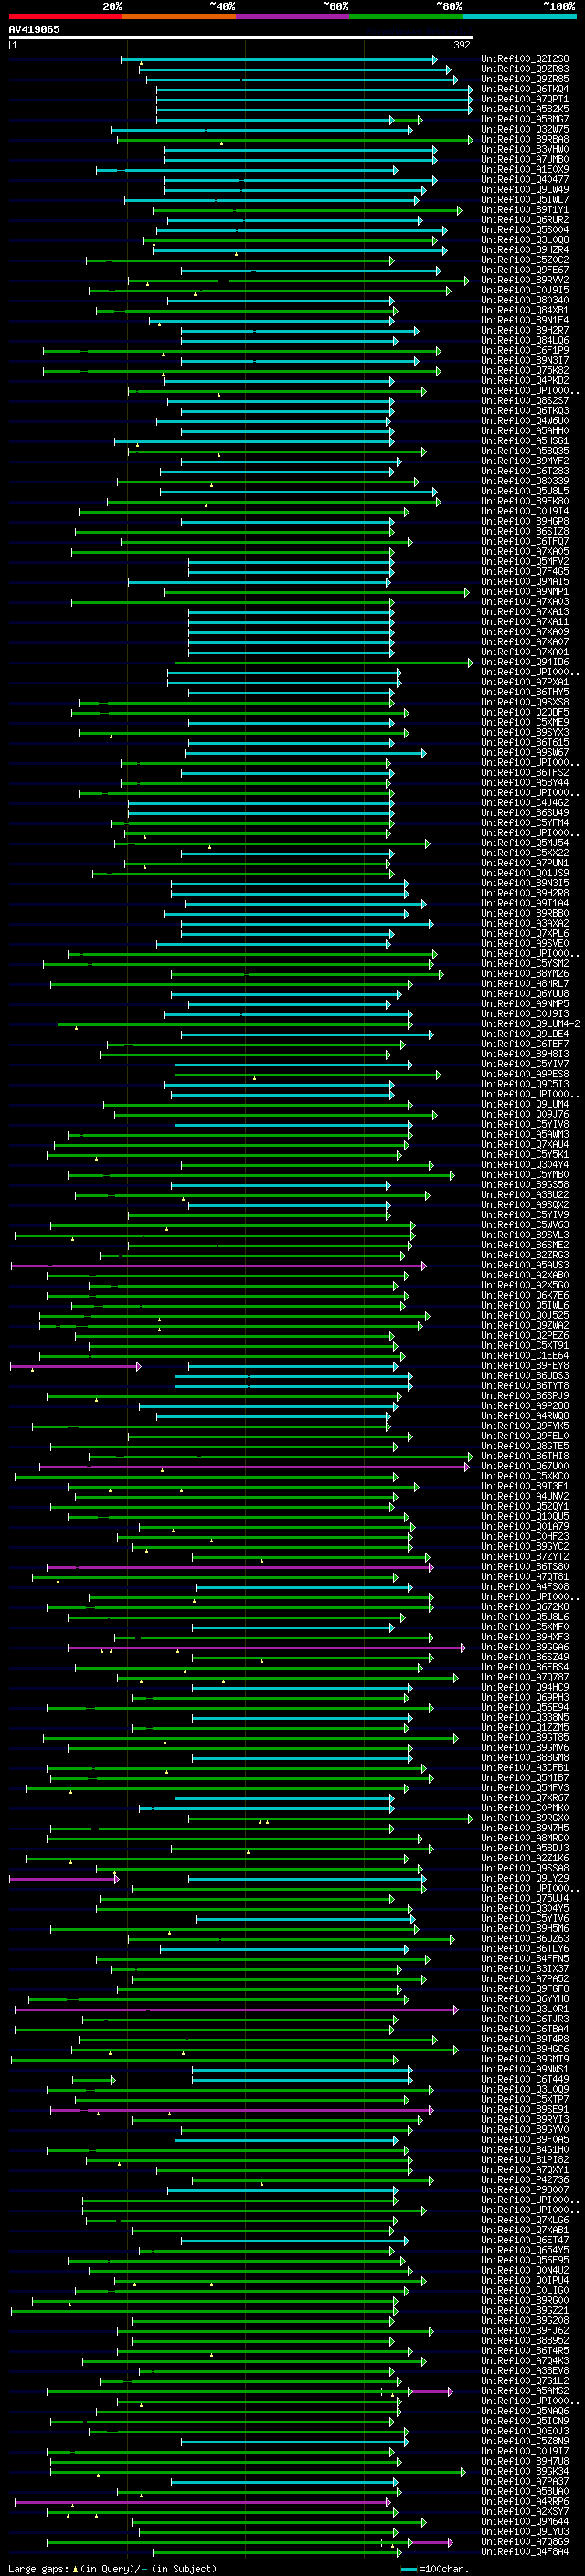Click the UniRef100_C5XKC0 hit label
Screen dimensions: 585x2576
coord(525,1476)
